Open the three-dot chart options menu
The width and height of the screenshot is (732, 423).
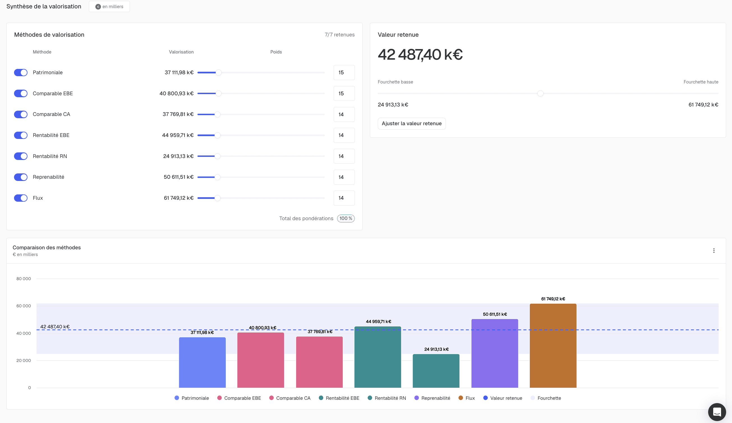click(714, 251)
